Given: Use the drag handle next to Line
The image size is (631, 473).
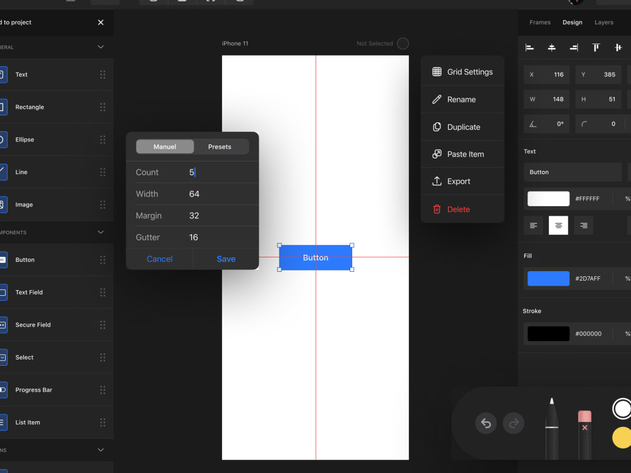Looking at the screenshot, I should [103, 172].
